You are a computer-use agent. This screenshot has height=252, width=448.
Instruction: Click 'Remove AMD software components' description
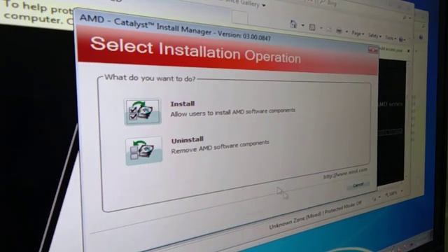[x=220, y=146]
